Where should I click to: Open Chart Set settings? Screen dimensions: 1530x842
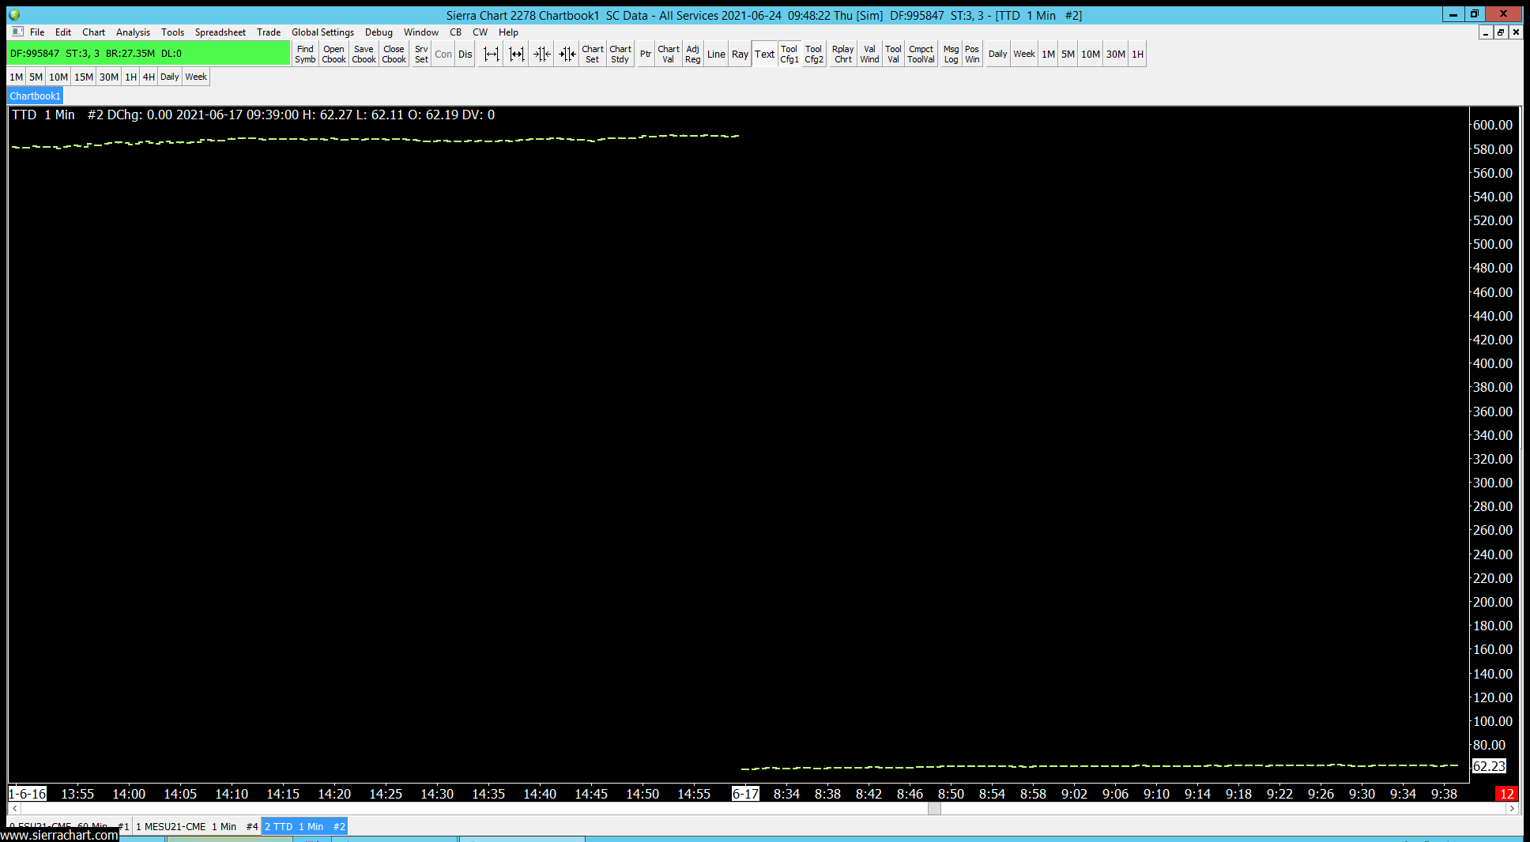coord(593,54)
